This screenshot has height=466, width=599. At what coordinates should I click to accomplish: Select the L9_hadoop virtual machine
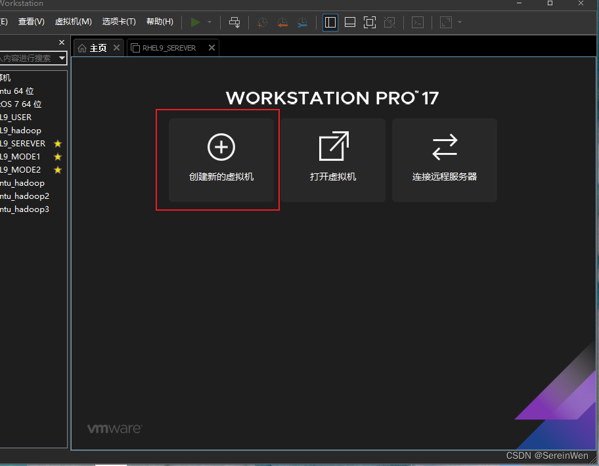click(20, 131)
